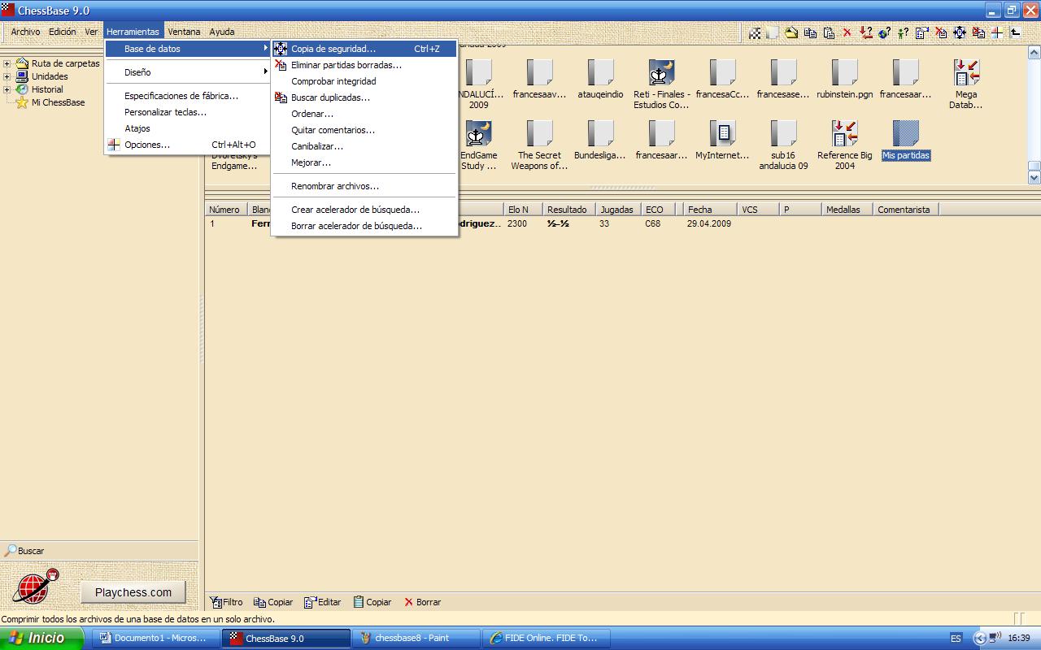Click the red arrows with question mark icon
The width and height of the screenshot is (1041, 650).
pyautogui.click(x=865, y=32)
